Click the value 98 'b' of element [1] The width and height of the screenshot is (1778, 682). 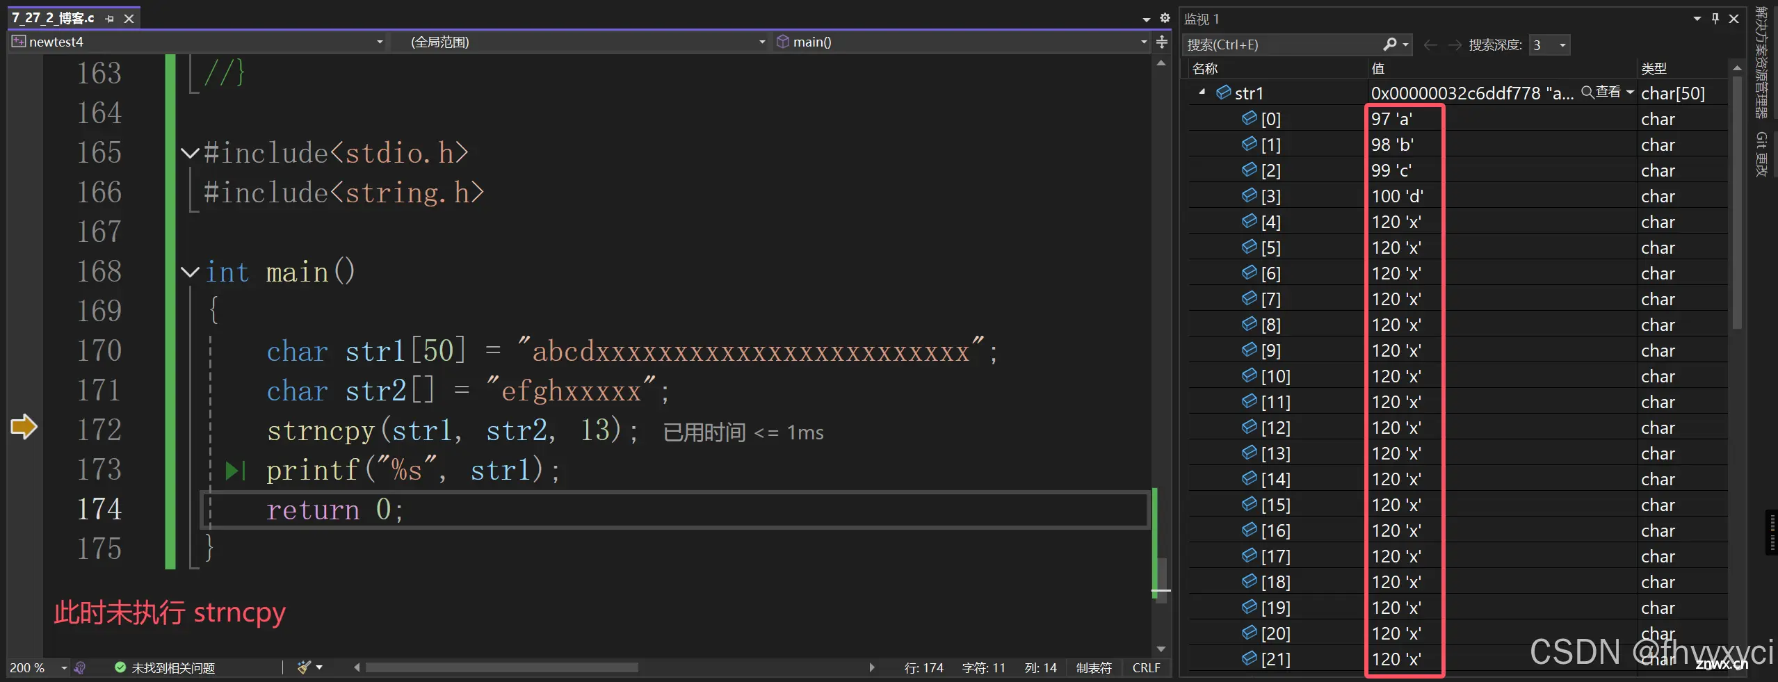point(1392,145)
